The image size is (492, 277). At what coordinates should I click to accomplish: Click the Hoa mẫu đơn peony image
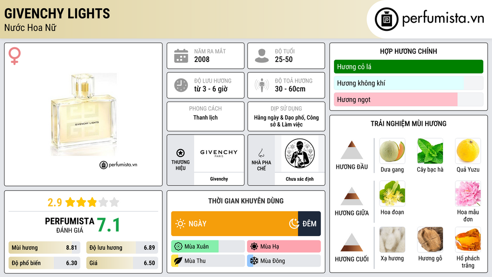tap(468, 193)
